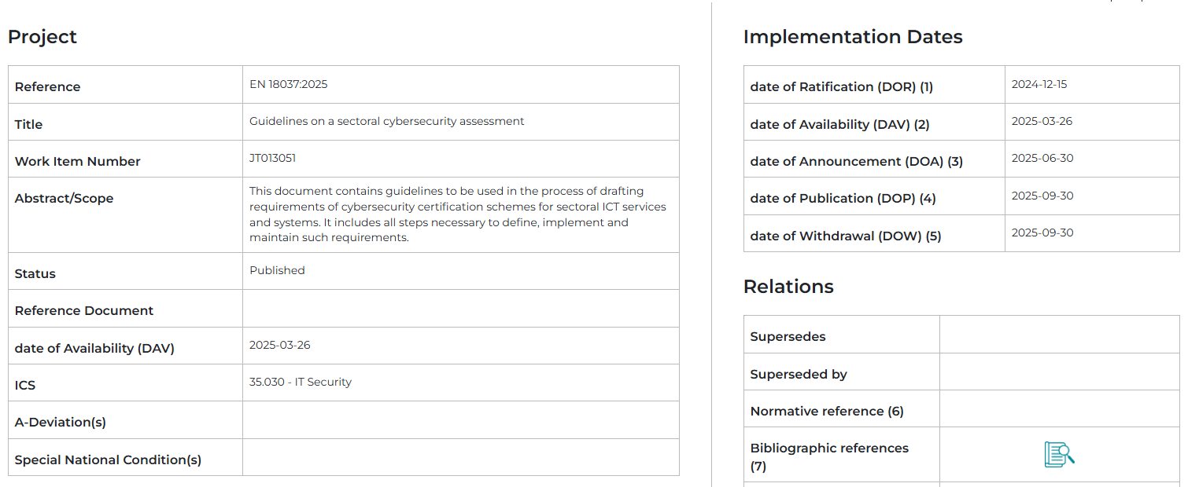
Task: Click the Implementation Dates heading
Action: pos(852,37)
